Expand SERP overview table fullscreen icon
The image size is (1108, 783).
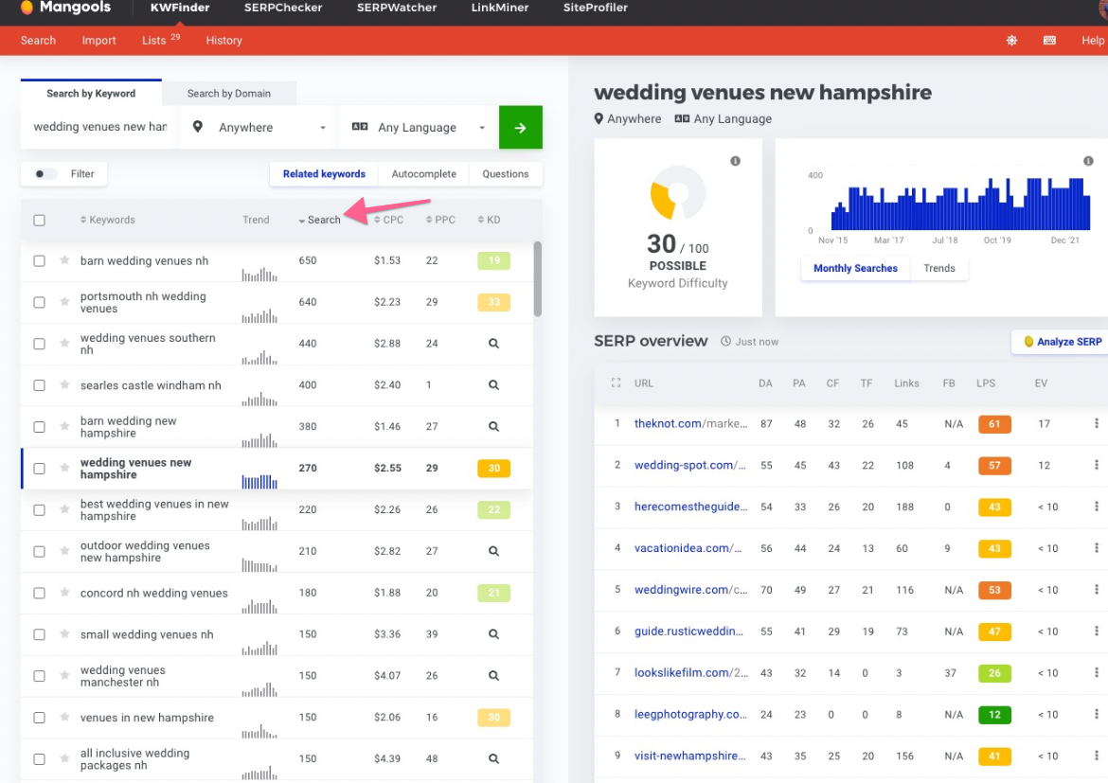click(616, 383)
